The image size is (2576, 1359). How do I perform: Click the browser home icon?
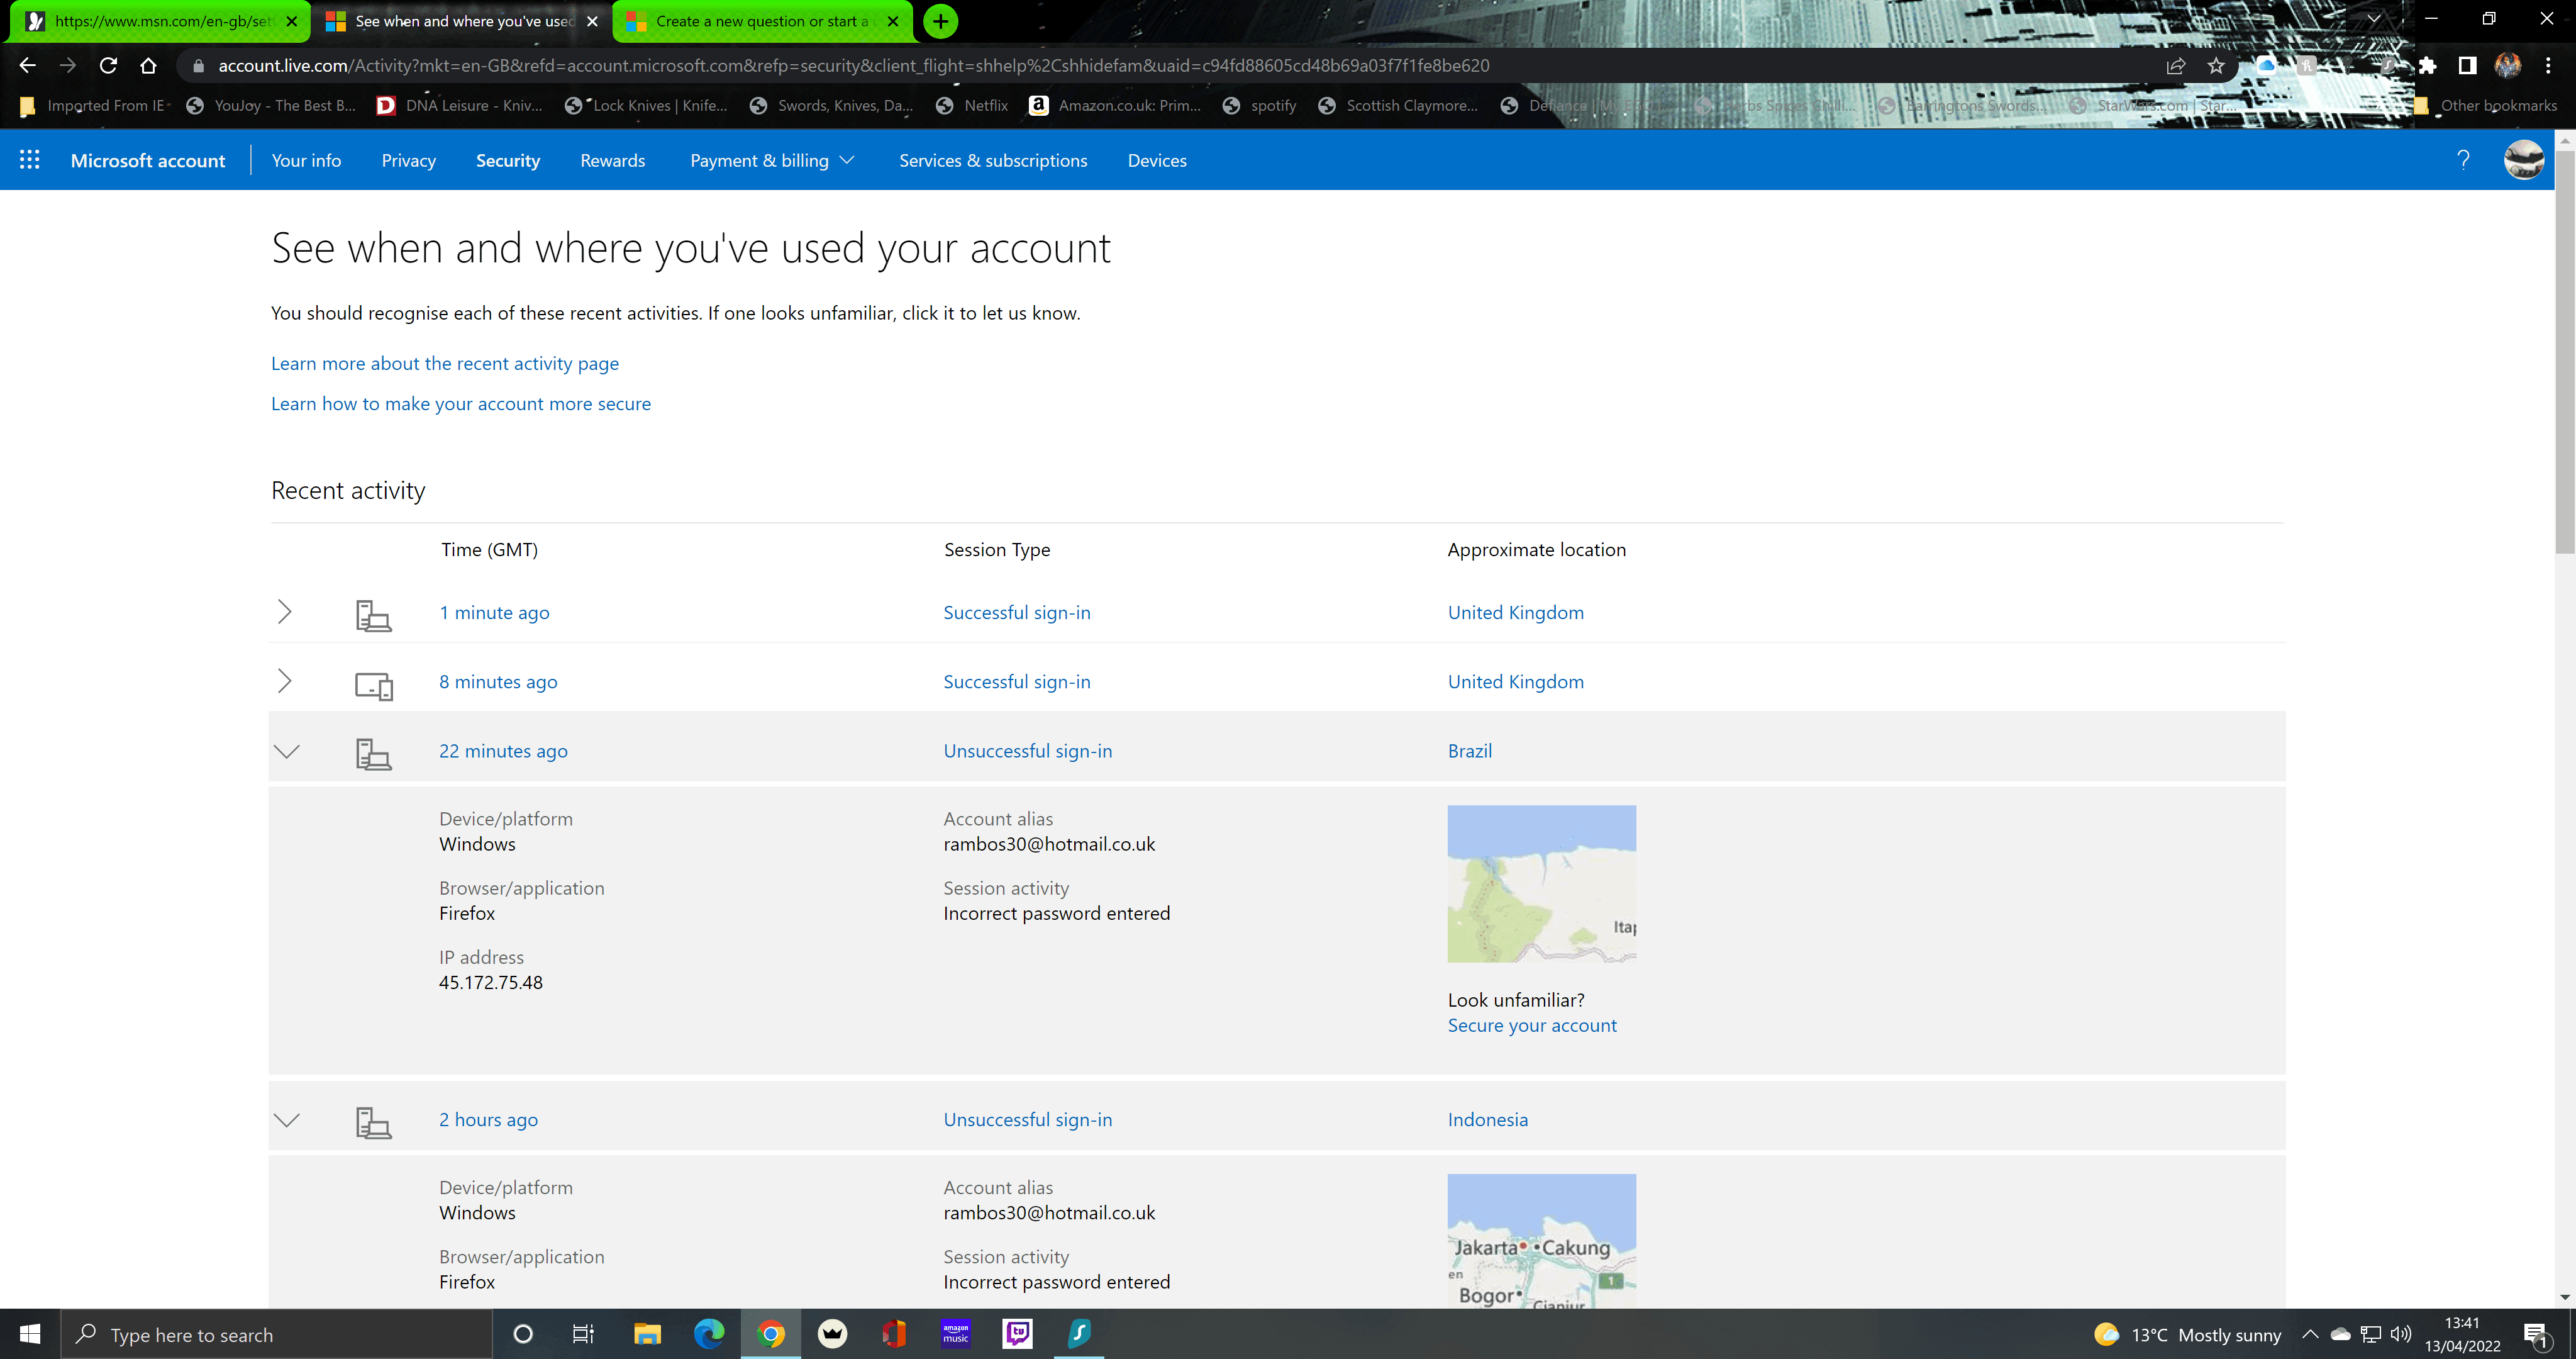pos(148,66)
